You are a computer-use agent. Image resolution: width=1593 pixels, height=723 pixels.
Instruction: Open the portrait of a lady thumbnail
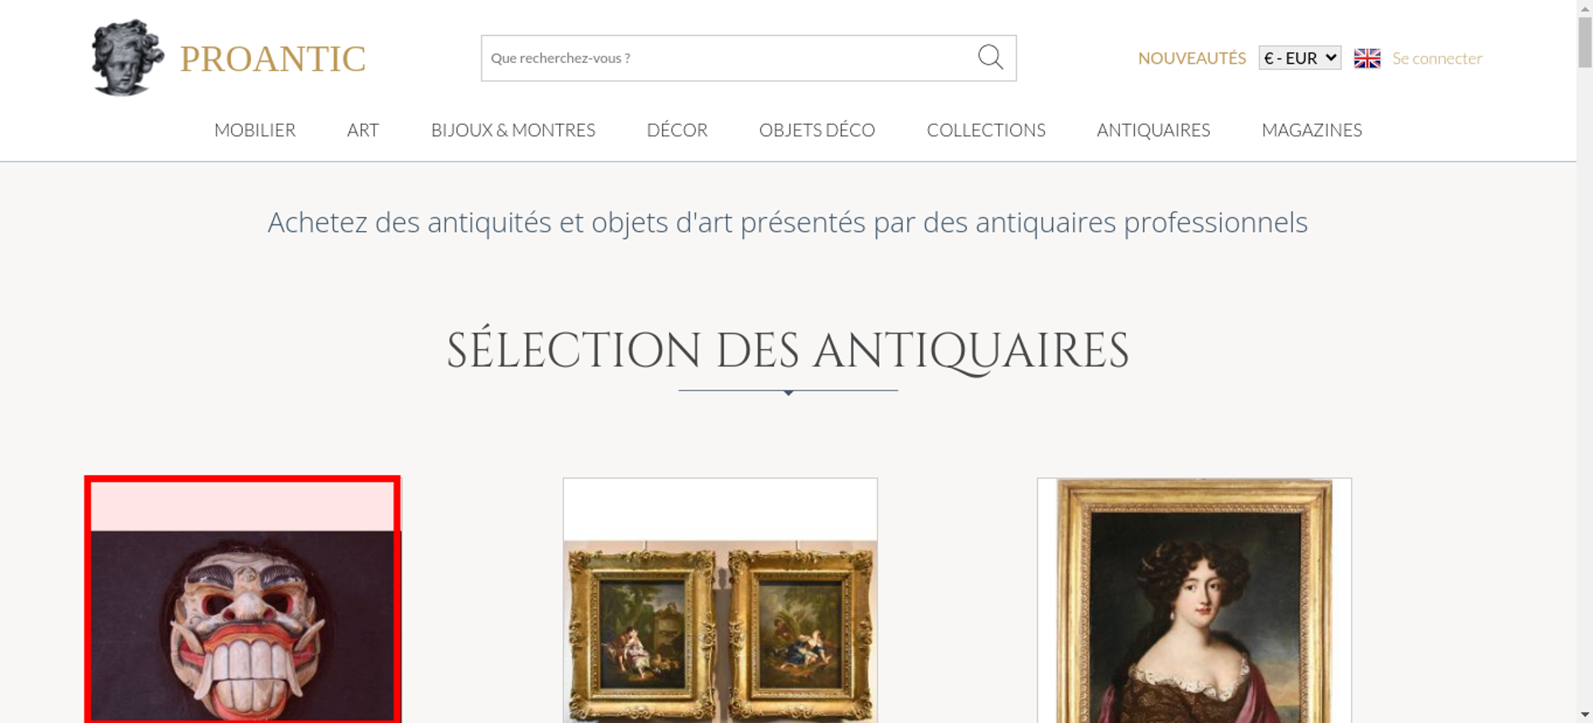pyautogui.click(x=1194, y=600)
